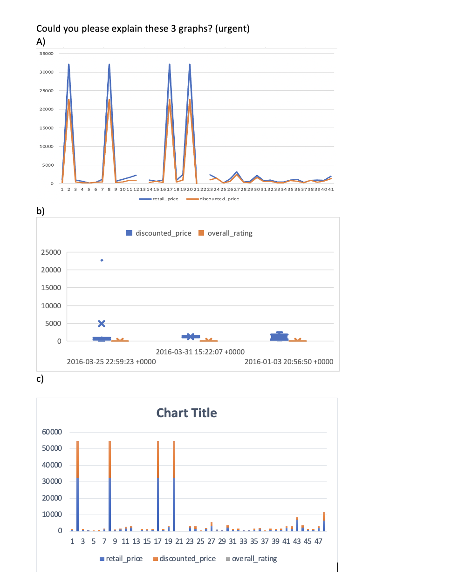Select the gray overall_rating legend marker in chart c

227,558
